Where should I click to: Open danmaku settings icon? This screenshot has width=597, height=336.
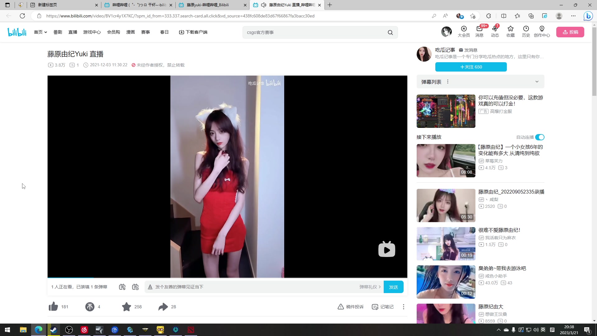[x=135, y=287]
